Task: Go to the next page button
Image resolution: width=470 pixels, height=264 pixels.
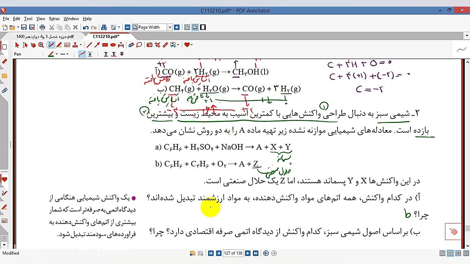Action: point(248,253)
